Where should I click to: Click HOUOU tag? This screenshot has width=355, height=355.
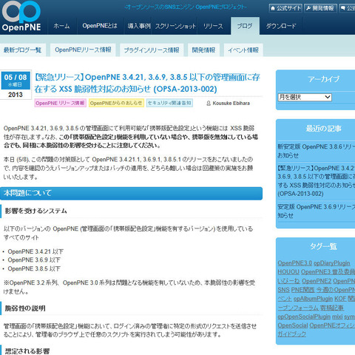point(288,272)
